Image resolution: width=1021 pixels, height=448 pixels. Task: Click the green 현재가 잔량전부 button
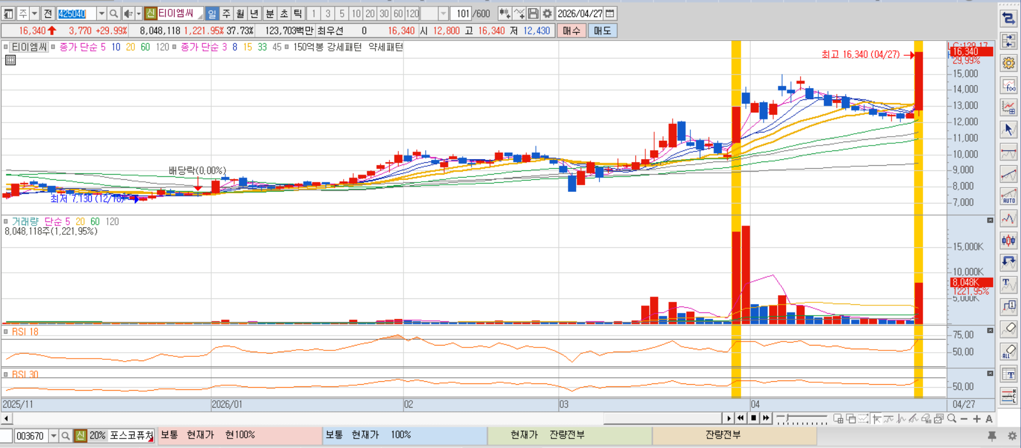click(570, 435)
